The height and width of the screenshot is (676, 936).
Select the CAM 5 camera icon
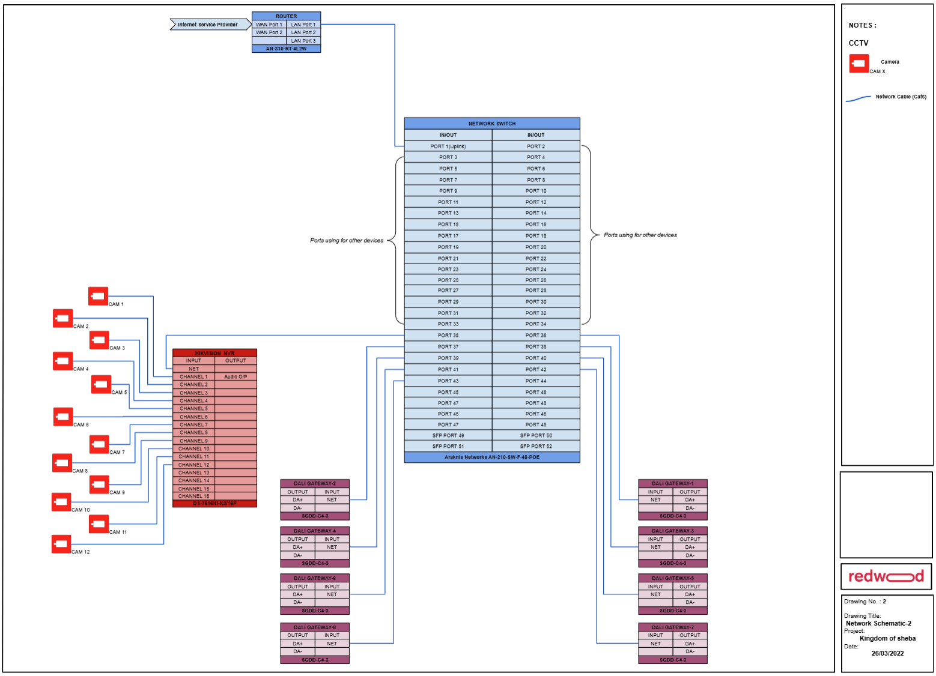click(101, 384)
